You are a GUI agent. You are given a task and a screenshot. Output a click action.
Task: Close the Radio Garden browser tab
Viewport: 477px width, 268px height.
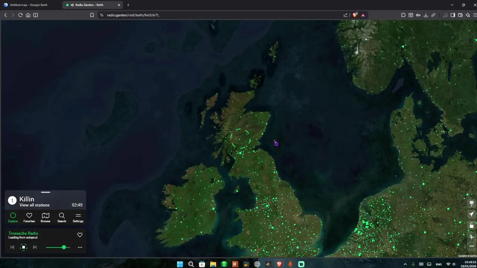[x=119, y=5]
